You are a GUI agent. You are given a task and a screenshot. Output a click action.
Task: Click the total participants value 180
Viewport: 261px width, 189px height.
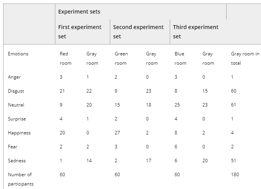pyautogui.click(x=235, y=175)
